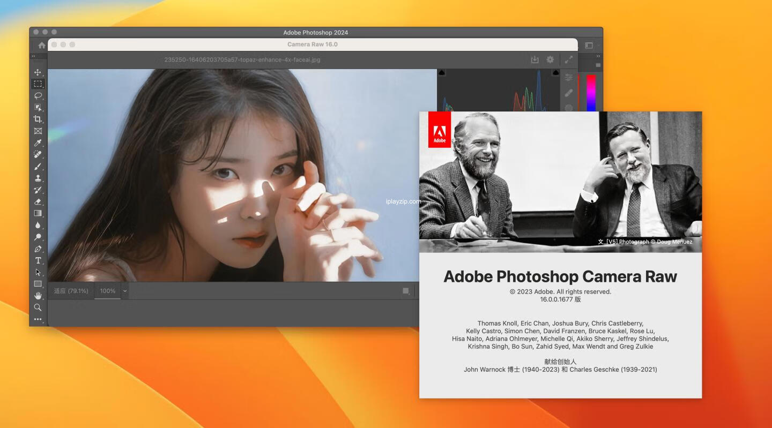
Task: Select the Lasso tool
Action: [x=38, y=96]
